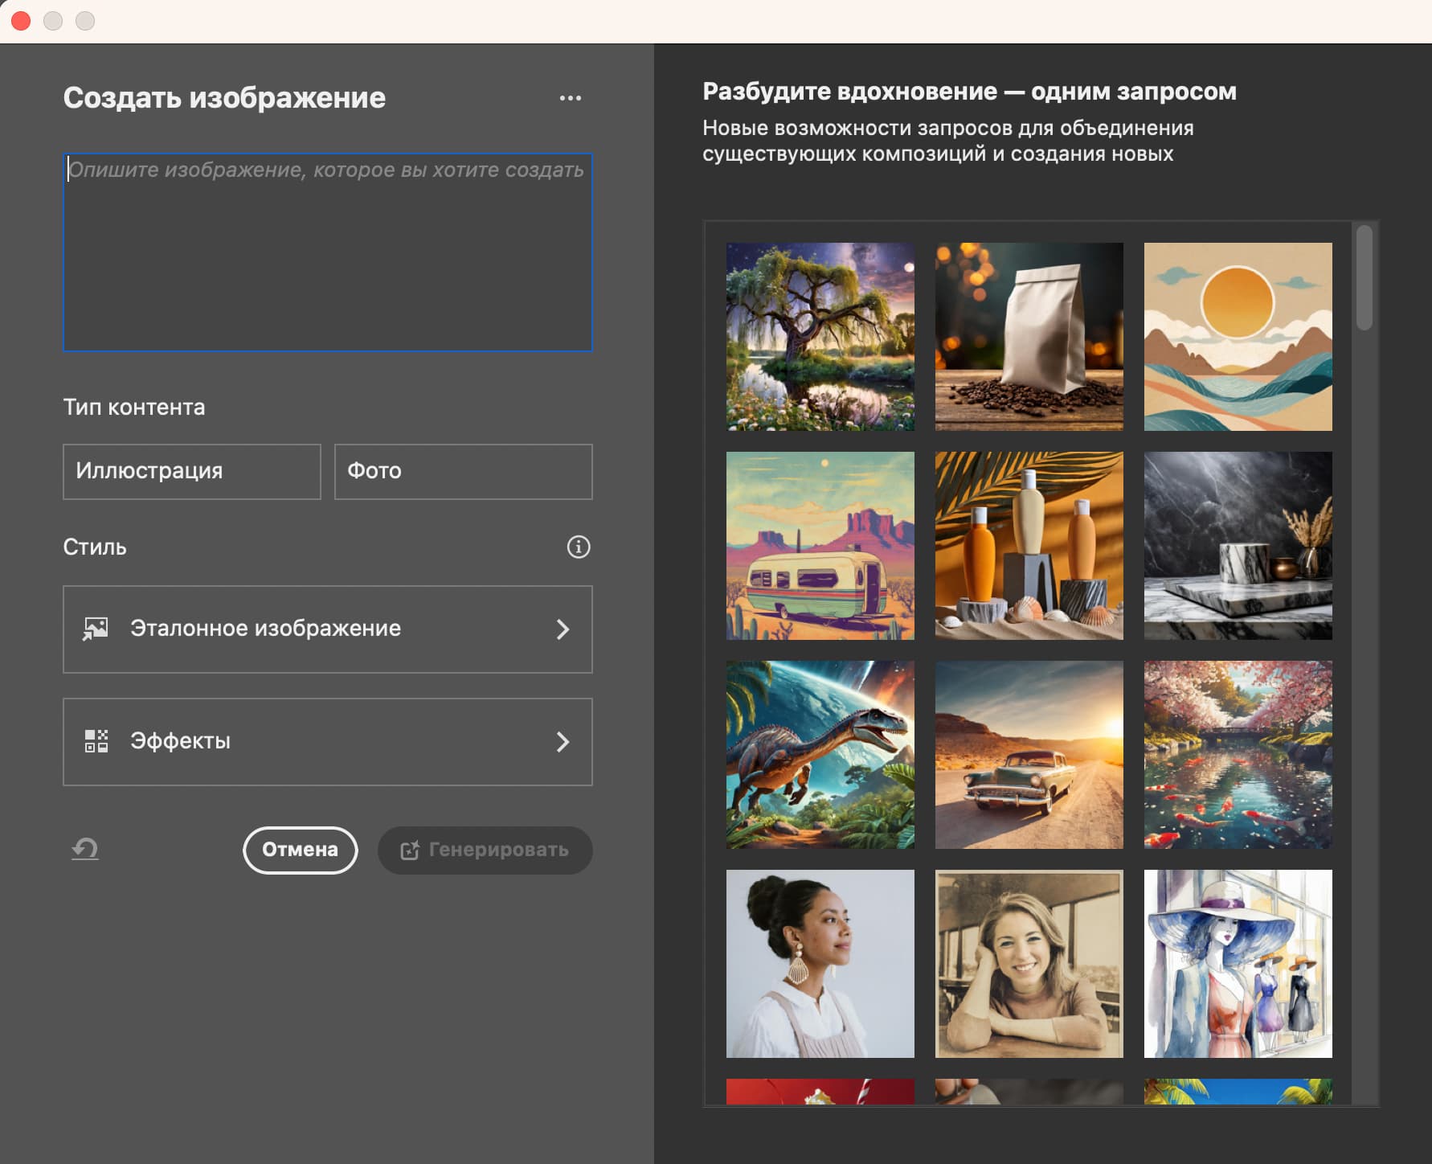
Task: Click the reset arrow icon beside Отмена
Action: (84, 849)
